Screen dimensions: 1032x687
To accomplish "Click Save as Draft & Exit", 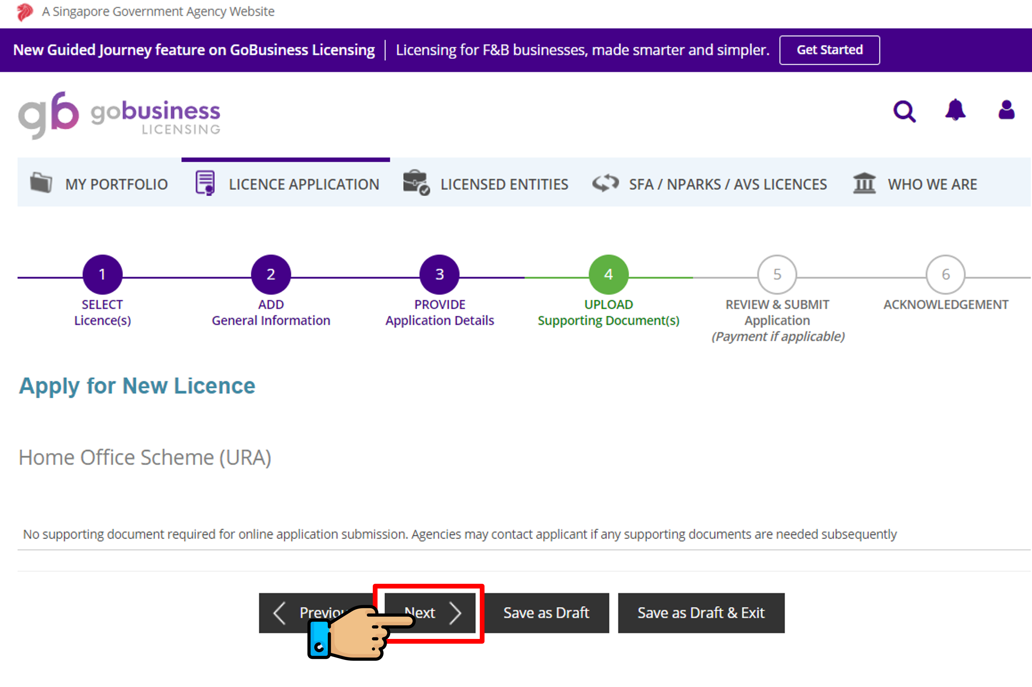I will click(x=701, y=613).
